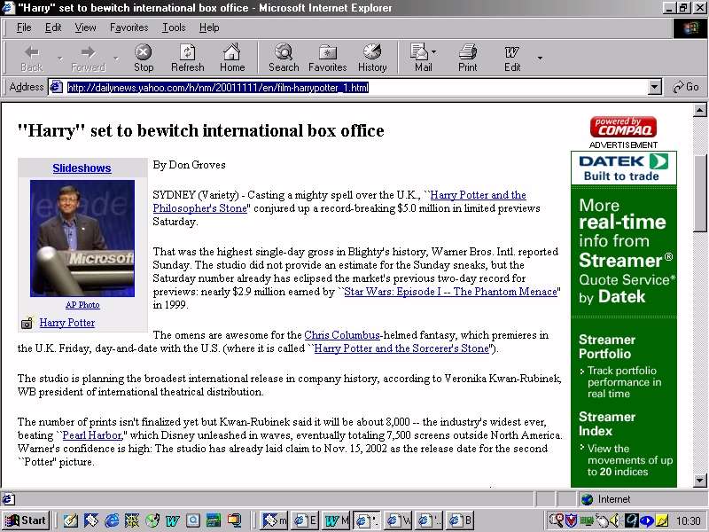Image resolution: width=709 pixels, height=532 pixels.
Task: Open the Mail button dropdown arrow
Action: tap(434, 52)
